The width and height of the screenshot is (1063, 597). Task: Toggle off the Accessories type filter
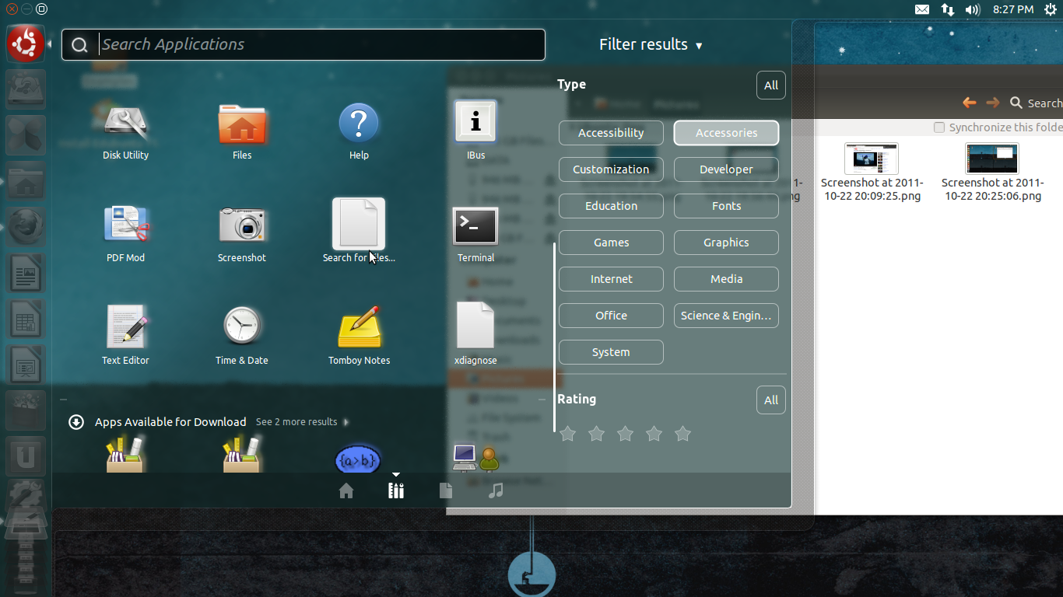pyautogui.click(x=726, y=133)
